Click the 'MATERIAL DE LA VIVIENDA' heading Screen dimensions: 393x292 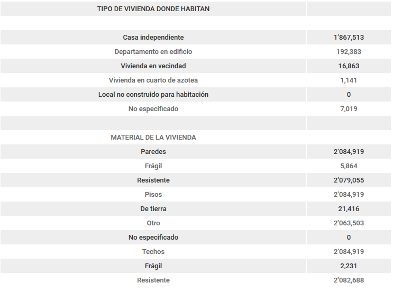click(153, 138)
